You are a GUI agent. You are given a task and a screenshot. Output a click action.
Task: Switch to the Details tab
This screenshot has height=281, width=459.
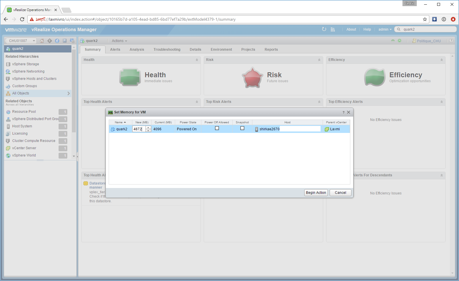[196, 50]
